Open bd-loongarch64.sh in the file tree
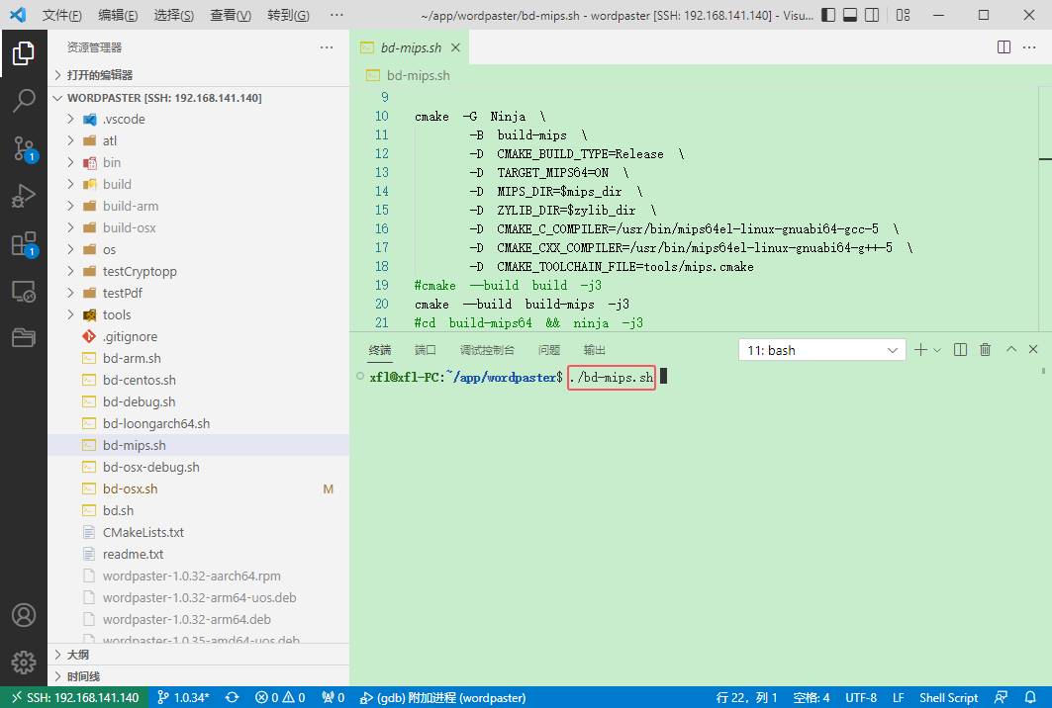Image resolution: width=1052 pixels, height=708 pixels. [x=155, y=423]
